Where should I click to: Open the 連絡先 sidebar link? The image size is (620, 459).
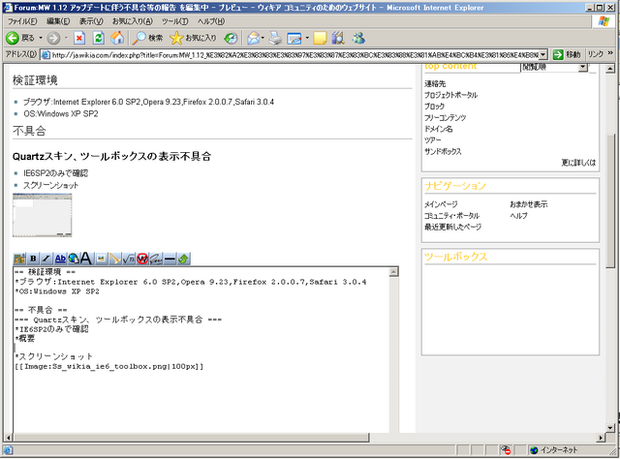pyautogui.click(x=435, y=84)
